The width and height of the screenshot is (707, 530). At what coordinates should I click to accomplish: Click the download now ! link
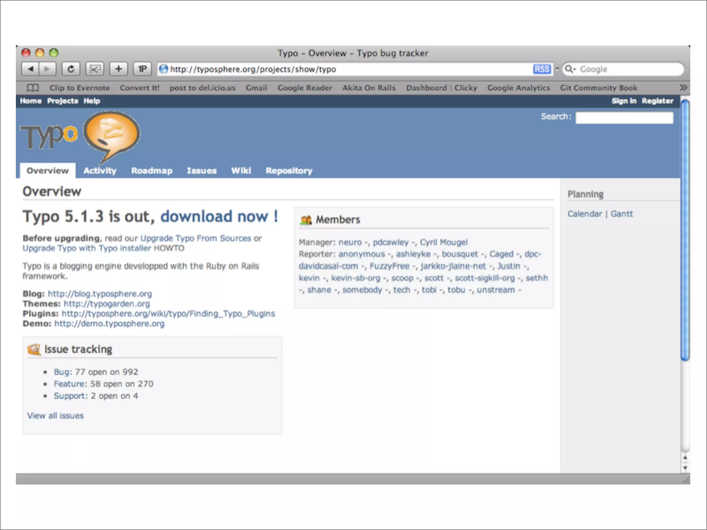[x=219, y=217]
